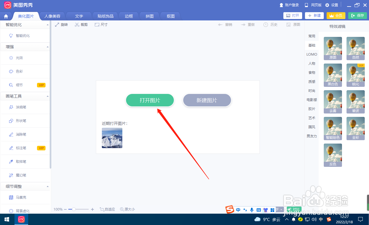Click the 裁剪 crop icon in the toolbar
The height and width of the screenshot is (225, 369).
[x=81, y=24]
